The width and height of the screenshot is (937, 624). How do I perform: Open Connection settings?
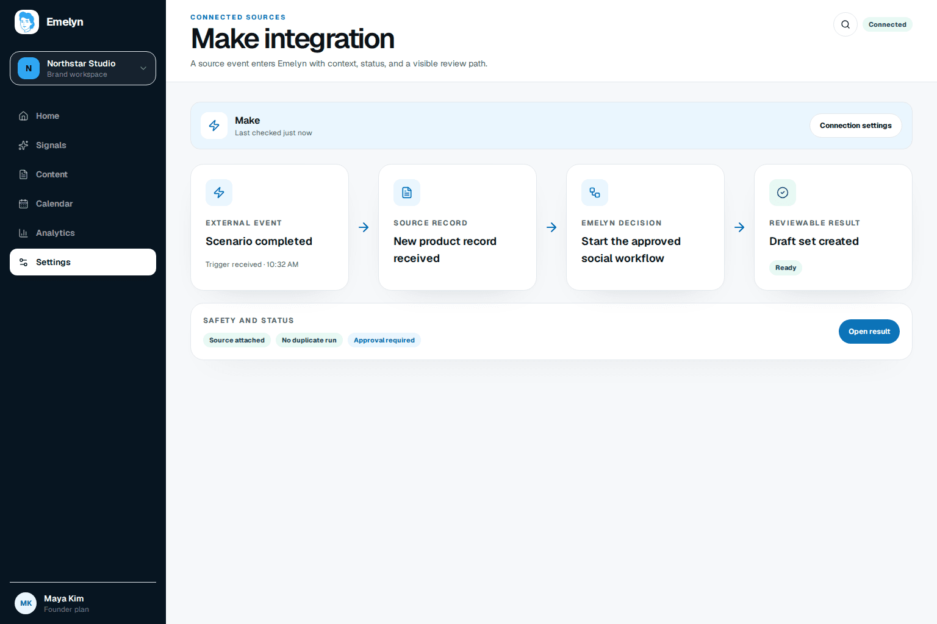(x=856, y=126)
